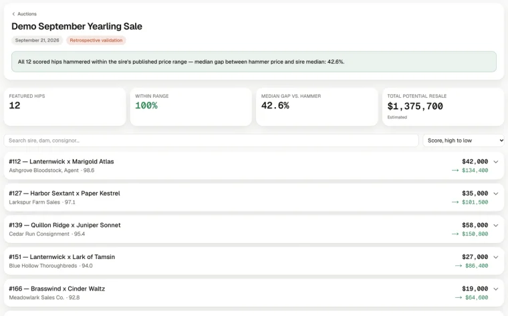Click the Demo September Yearling Sale heading

click(77, 26)
